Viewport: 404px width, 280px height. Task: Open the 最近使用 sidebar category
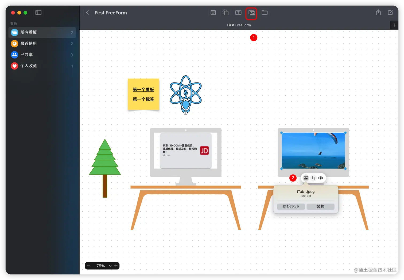click(42, 44)
